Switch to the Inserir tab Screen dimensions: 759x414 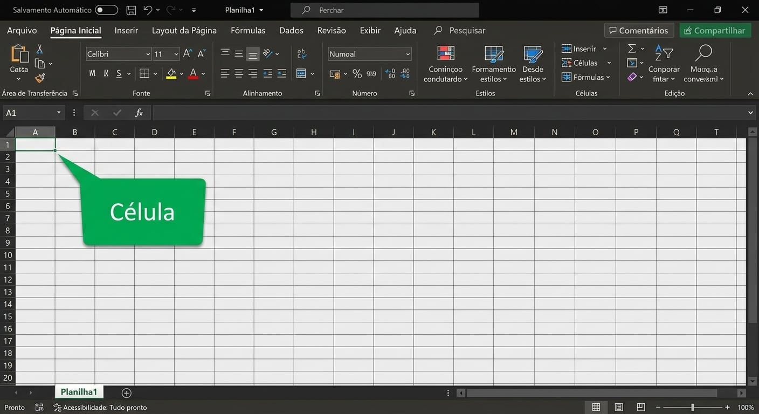click(x=126, y=31)
